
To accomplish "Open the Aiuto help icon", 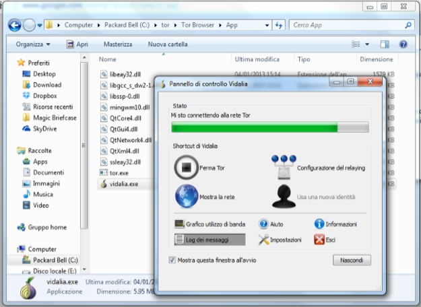I will [264, 224].
